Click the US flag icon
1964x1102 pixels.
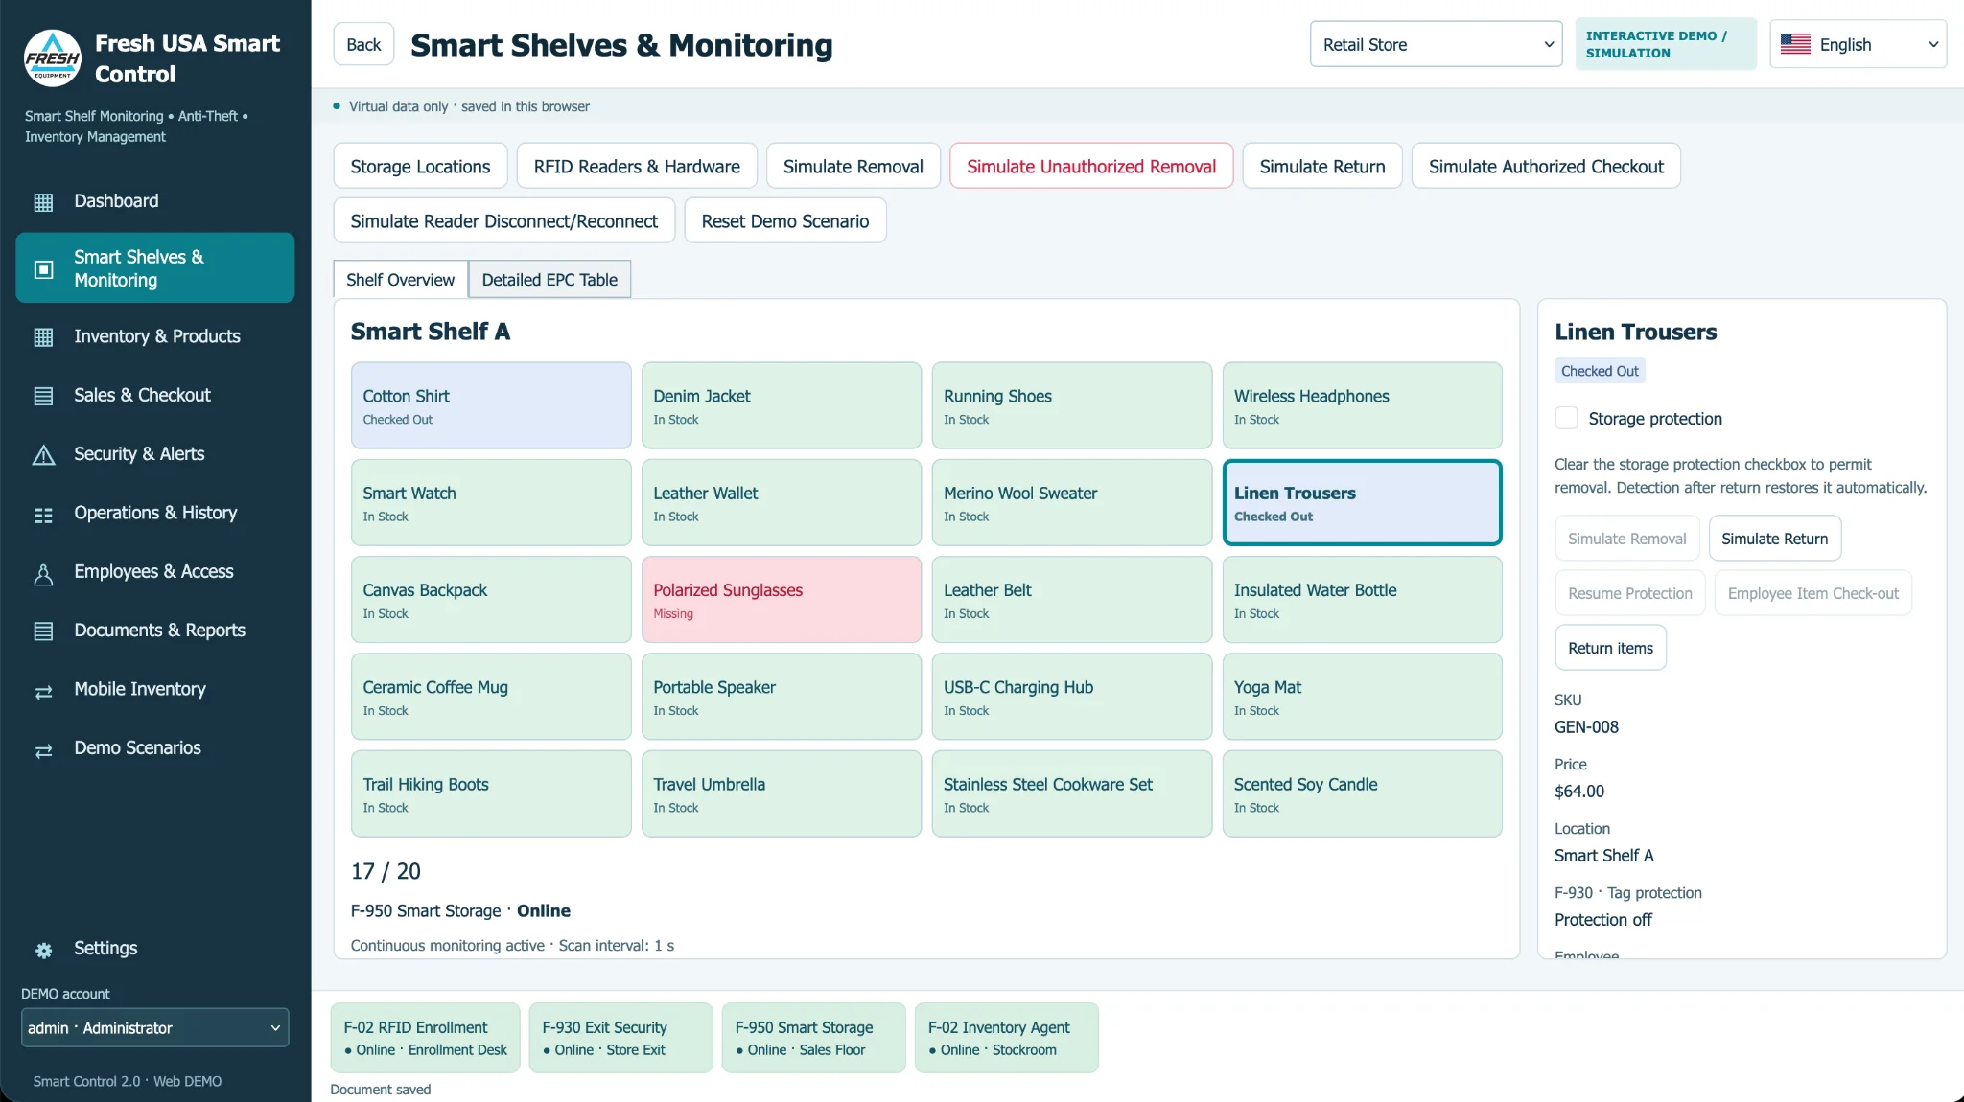1795,44
